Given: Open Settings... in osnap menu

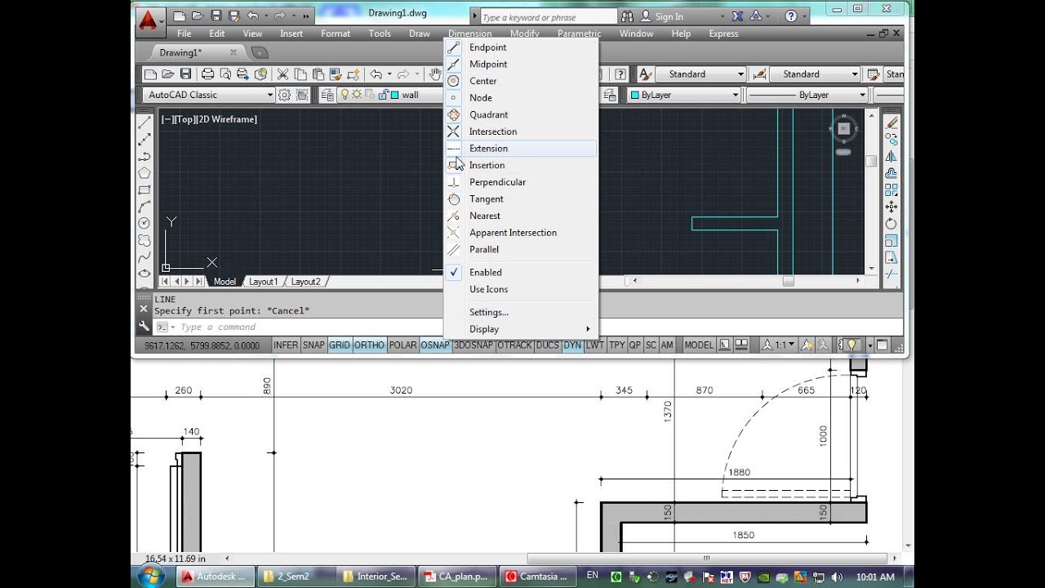Looking at the screenshot, I should tap(520, 312).
